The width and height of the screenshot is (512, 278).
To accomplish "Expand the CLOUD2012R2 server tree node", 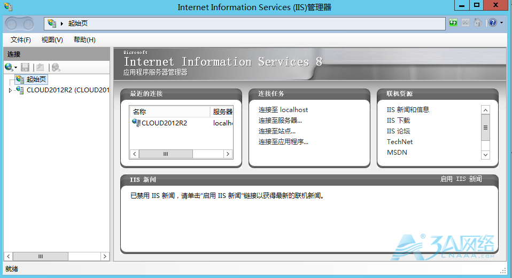I will point(10,90).
